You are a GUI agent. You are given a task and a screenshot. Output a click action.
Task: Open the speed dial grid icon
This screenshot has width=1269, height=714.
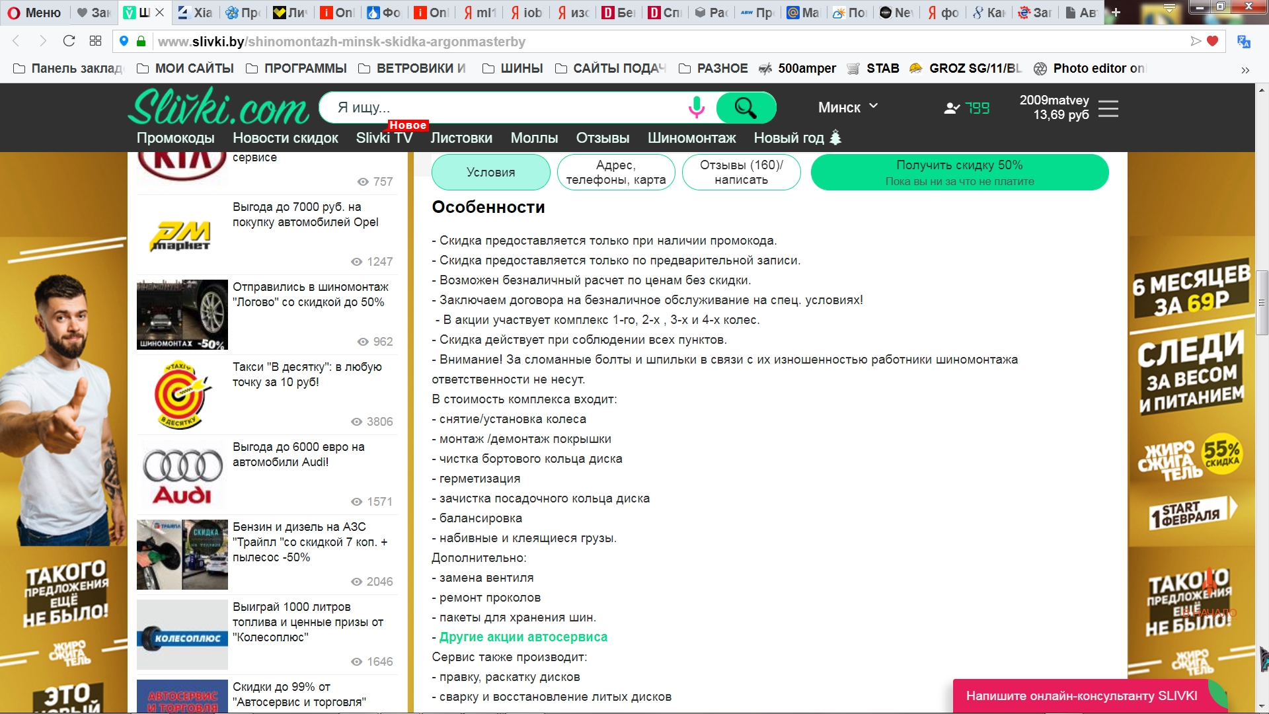pos(95,41)
